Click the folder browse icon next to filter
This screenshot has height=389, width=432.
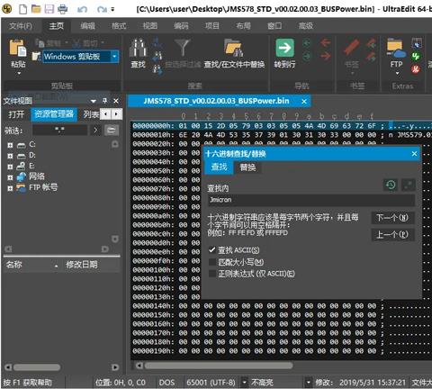point(112,131)
